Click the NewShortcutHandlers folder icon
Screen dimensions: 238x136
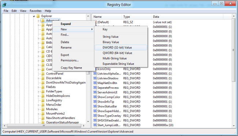[x=43, y=118]
